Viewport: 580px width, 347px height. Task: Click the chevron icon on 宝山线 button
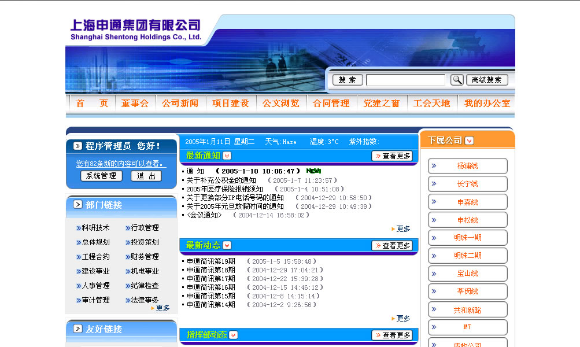[x=434, y=274]
